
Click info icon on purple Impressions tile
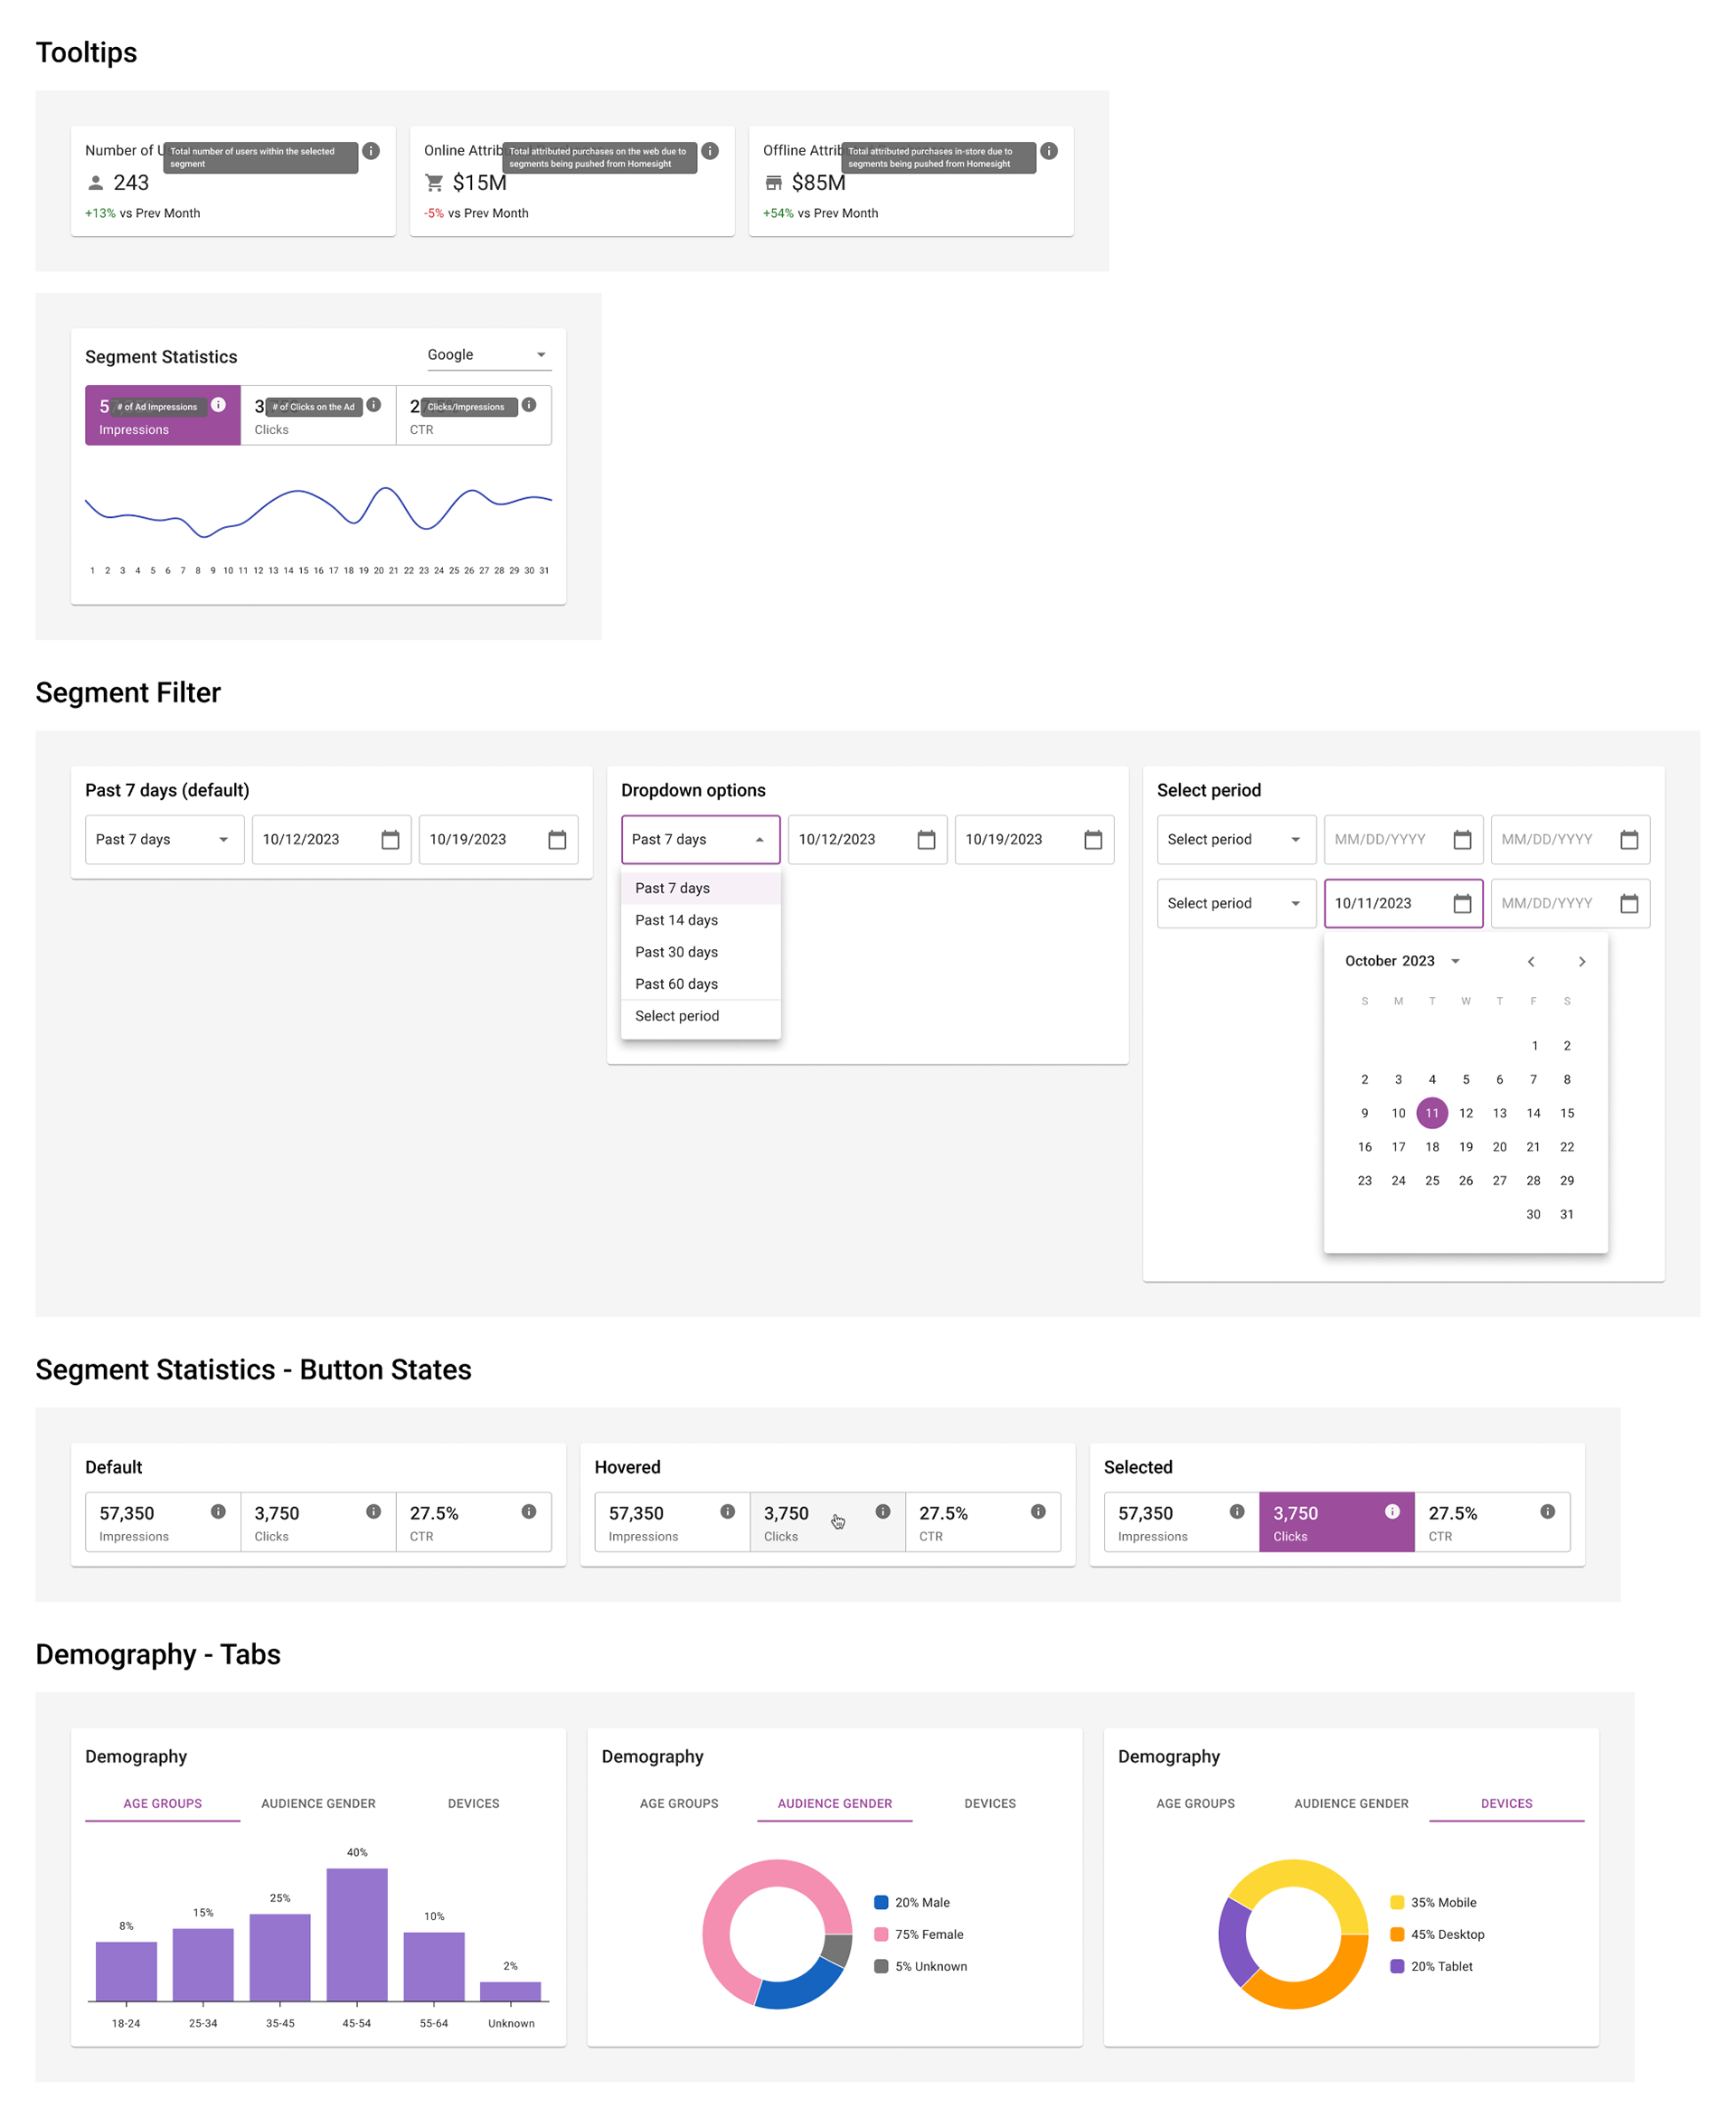[x=218, y=405]
